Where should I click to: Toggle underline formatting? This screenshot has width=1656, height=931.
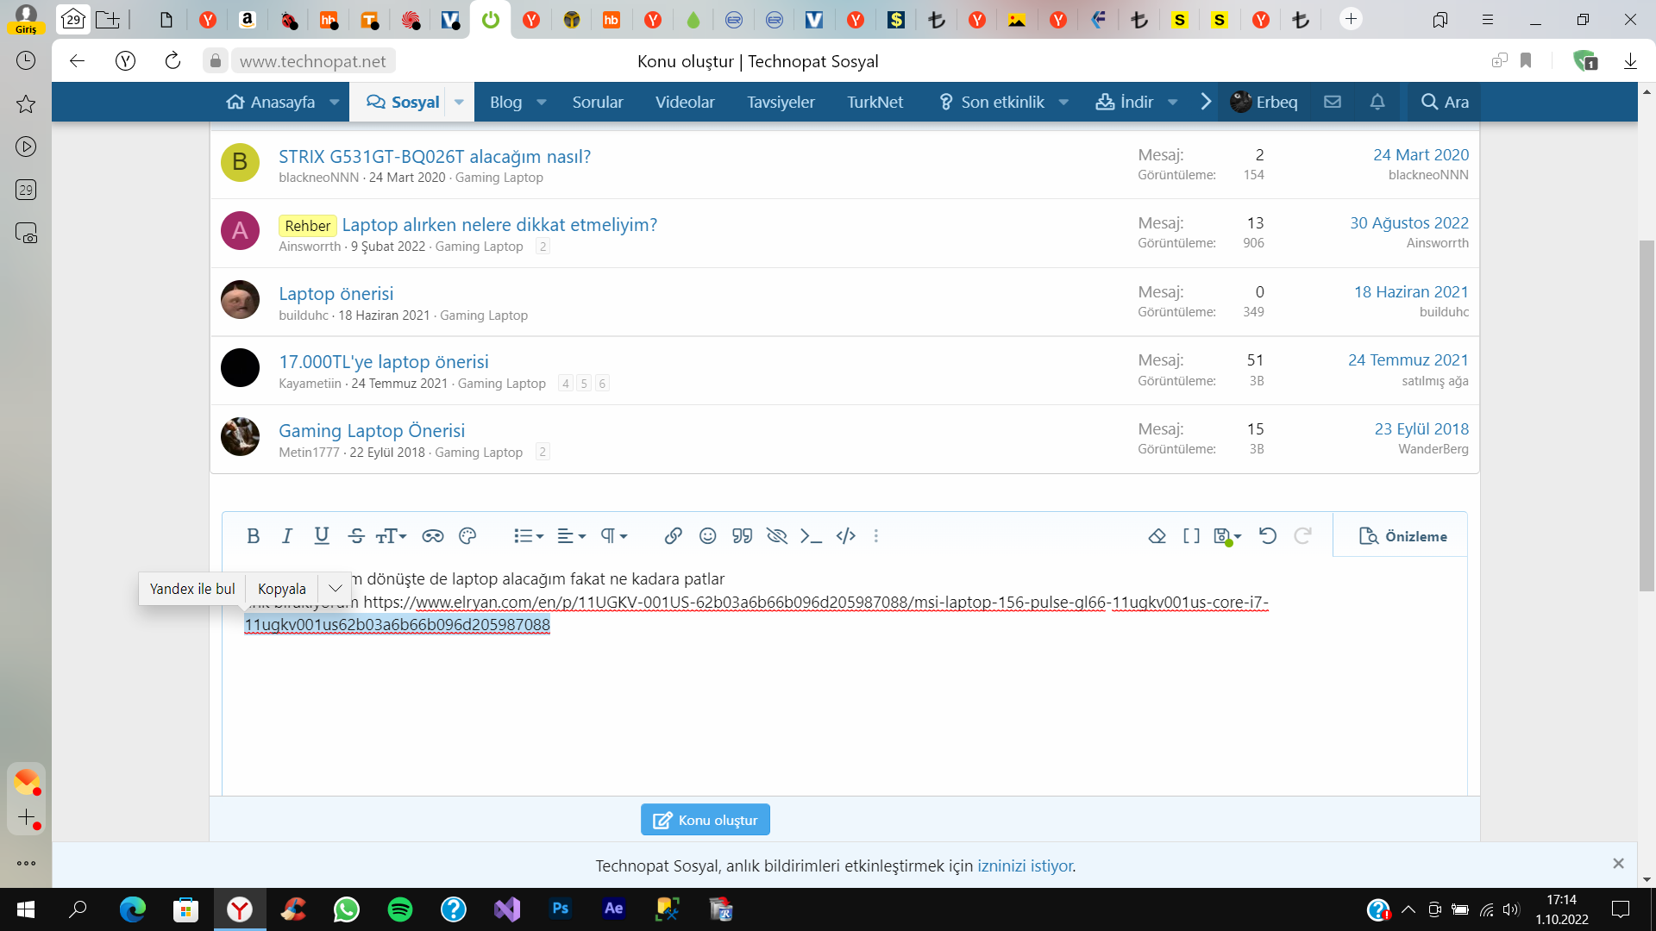[x=322, y=536]
